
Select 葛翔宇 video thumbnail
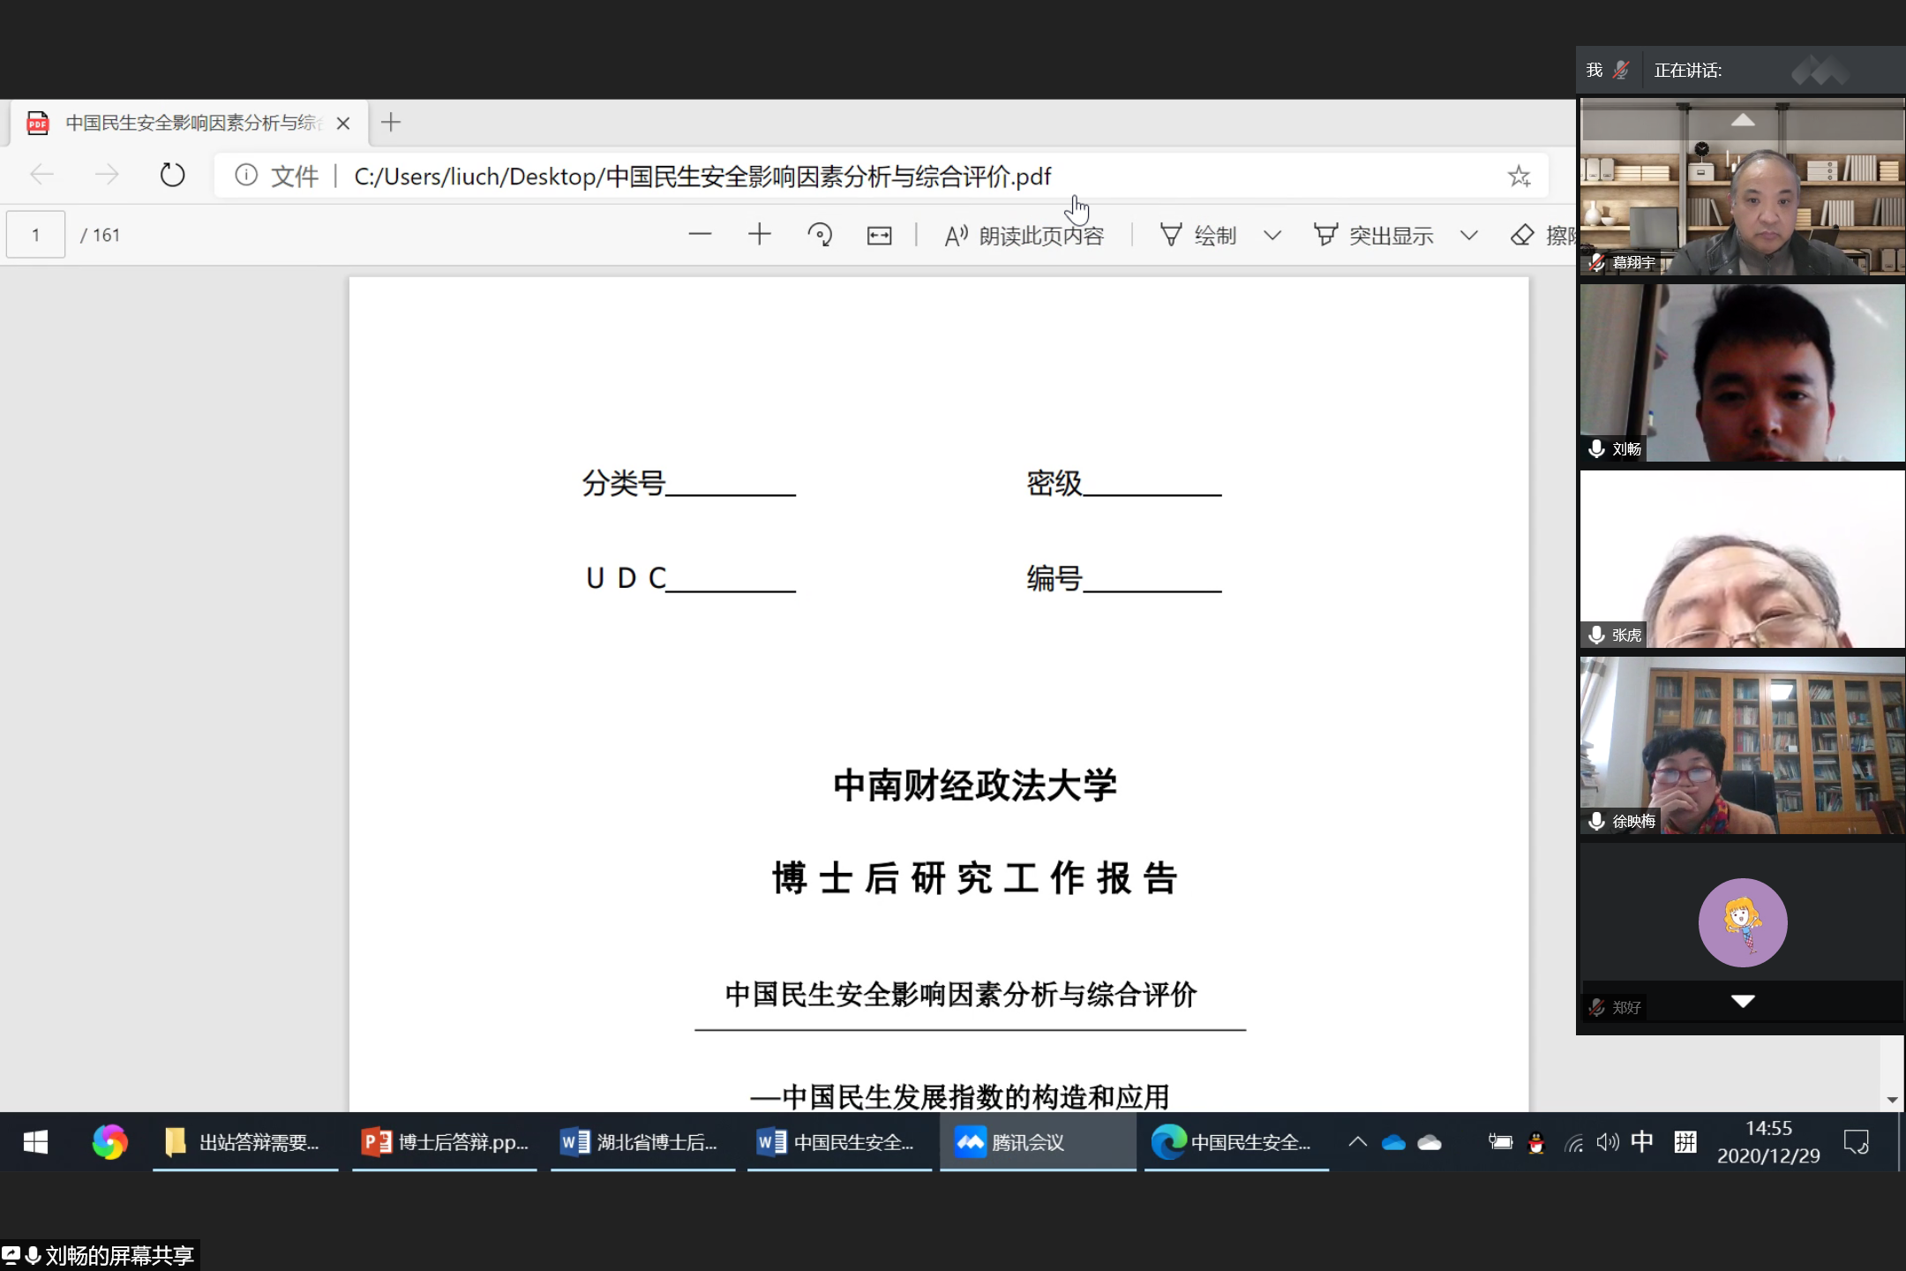[1742, 186]
